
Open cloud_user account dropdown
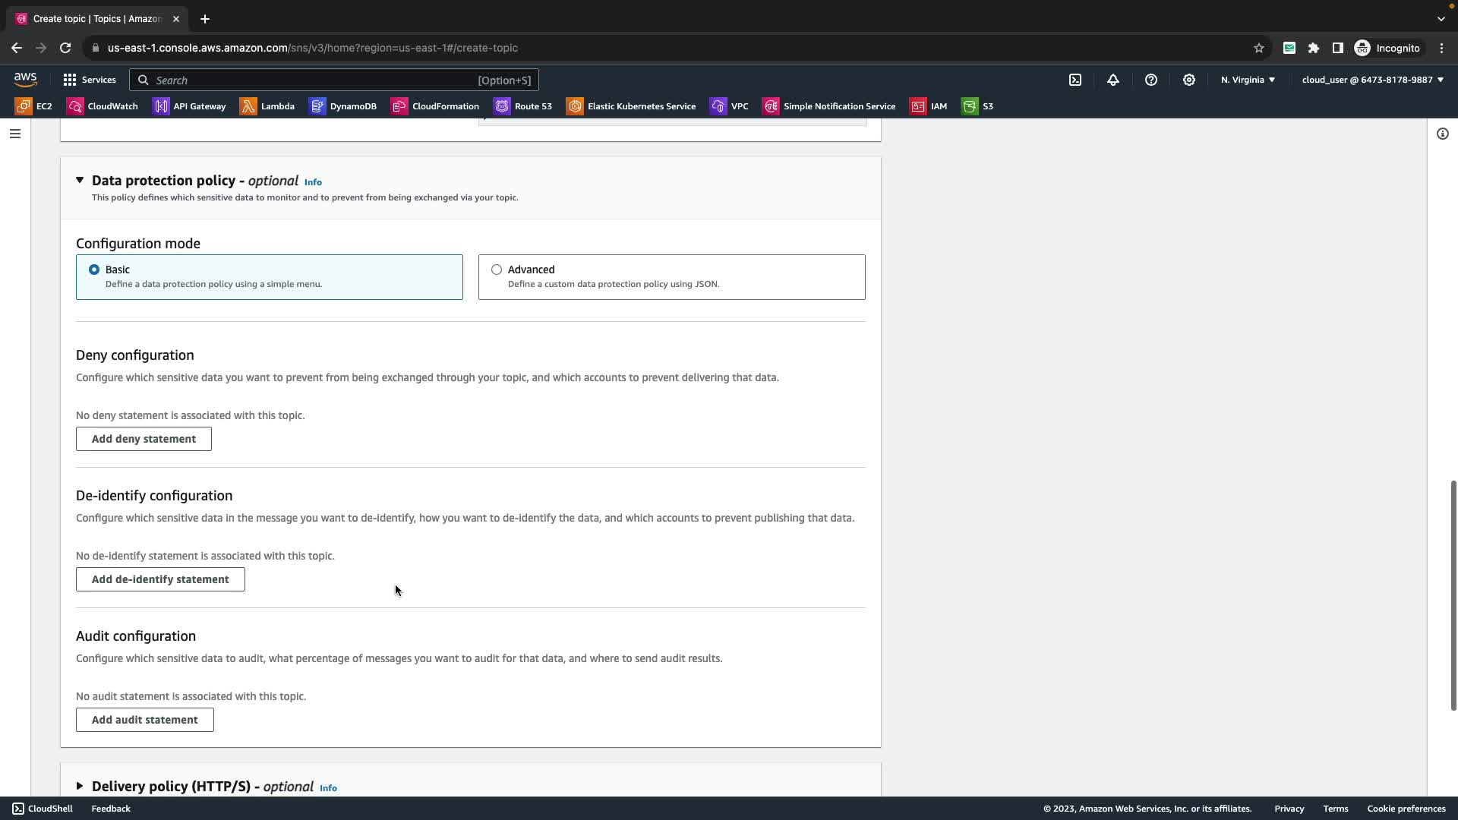click(1372, 80)
